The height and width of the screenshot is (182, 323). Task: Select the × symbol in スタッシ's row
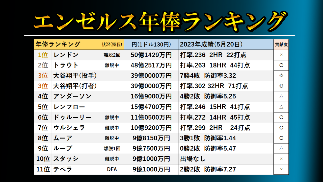tap(281, 159)
